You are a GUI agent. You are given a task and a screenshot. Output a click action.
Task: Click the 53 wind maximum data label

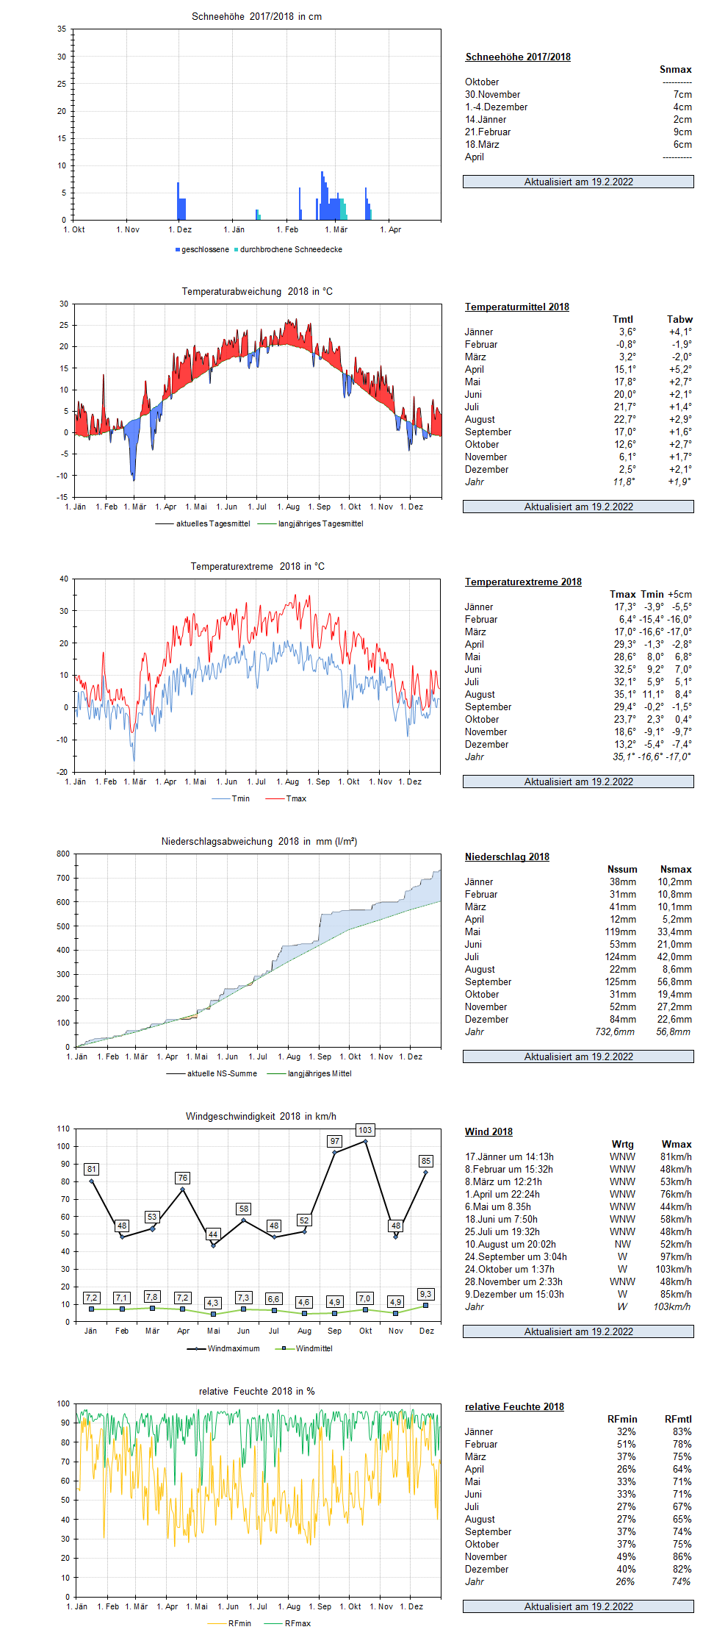[x=152, y=1217]
